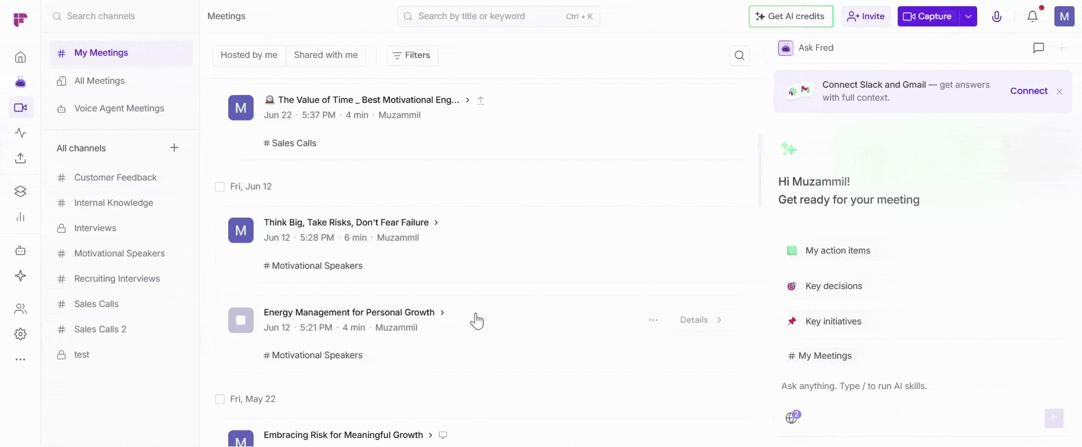Open the sparkle AI apps rail icon

coord(20,276)
